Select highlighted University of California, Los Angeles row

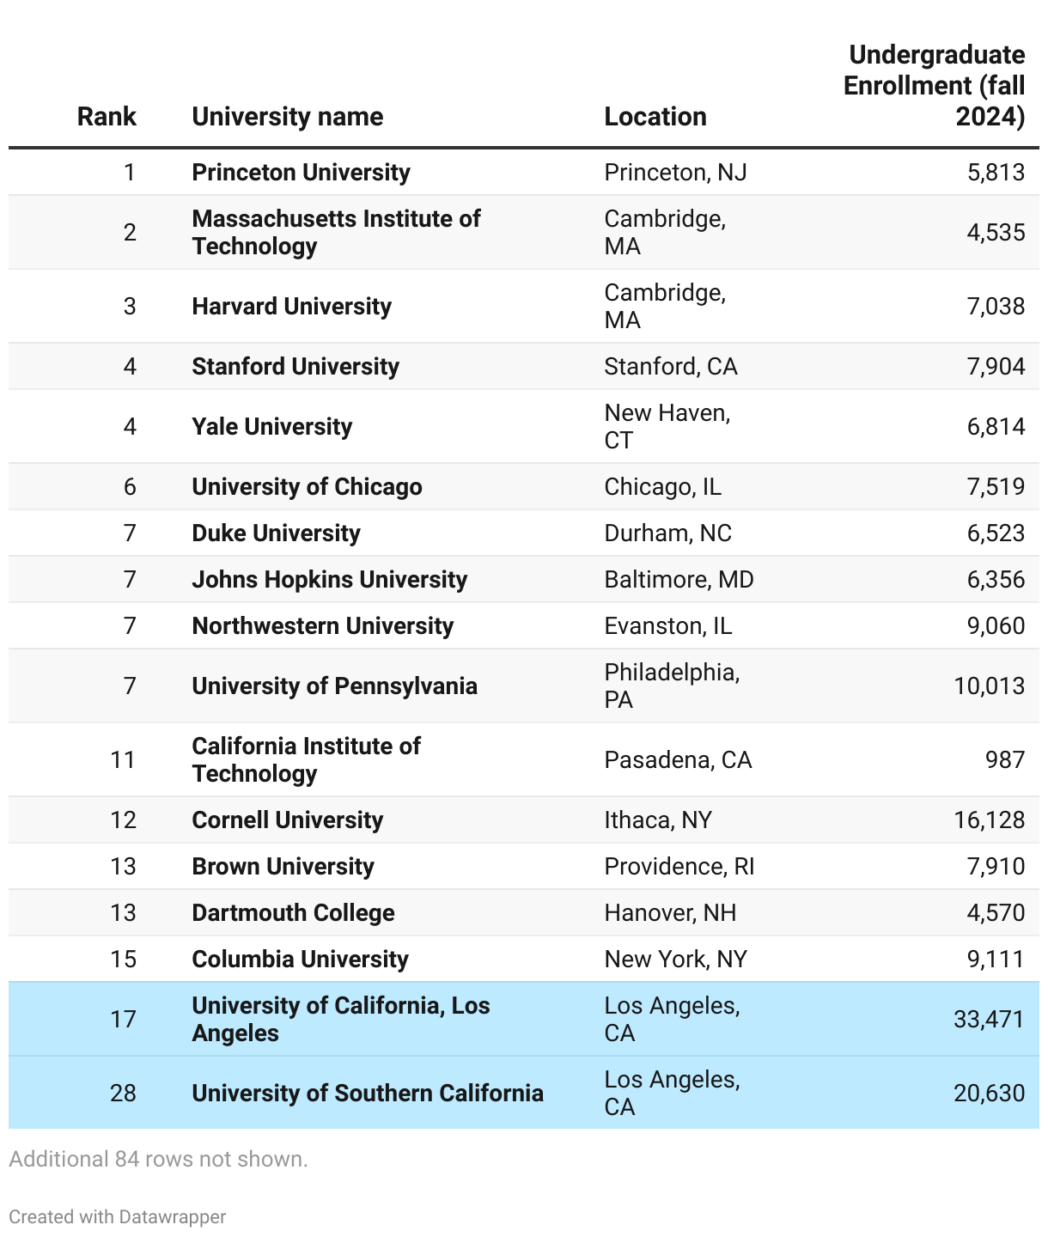(x=524, y=1020)
